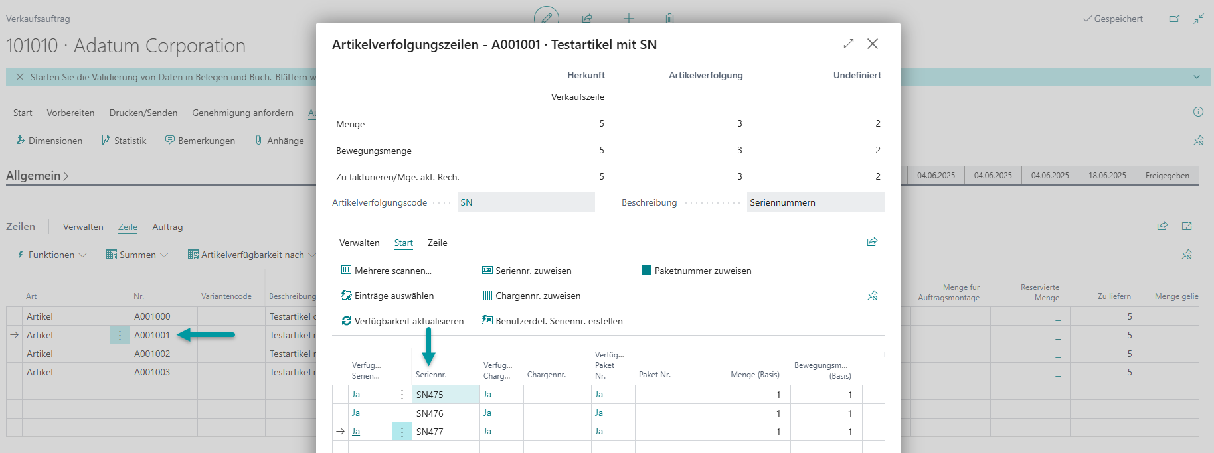Expand the dialog to full screen

tap(848, 44)
